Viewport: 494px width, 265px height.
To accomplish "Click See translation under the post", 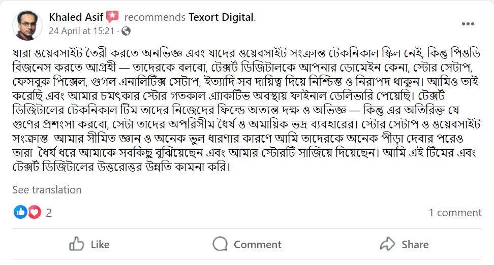I will 47,190.
